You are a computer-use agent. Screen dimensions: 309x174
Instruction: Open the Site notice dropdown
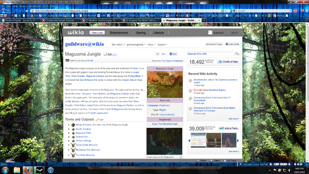pyautogui.click(x=118, y=44)
